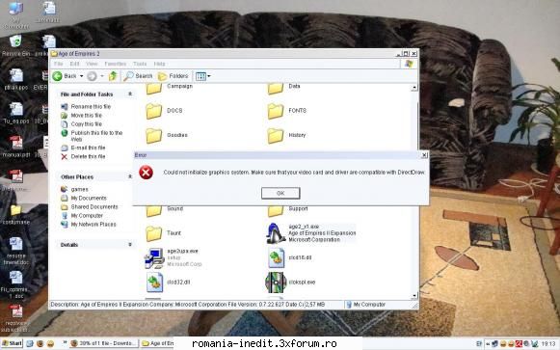Select the Data folder

coord(284,88)
